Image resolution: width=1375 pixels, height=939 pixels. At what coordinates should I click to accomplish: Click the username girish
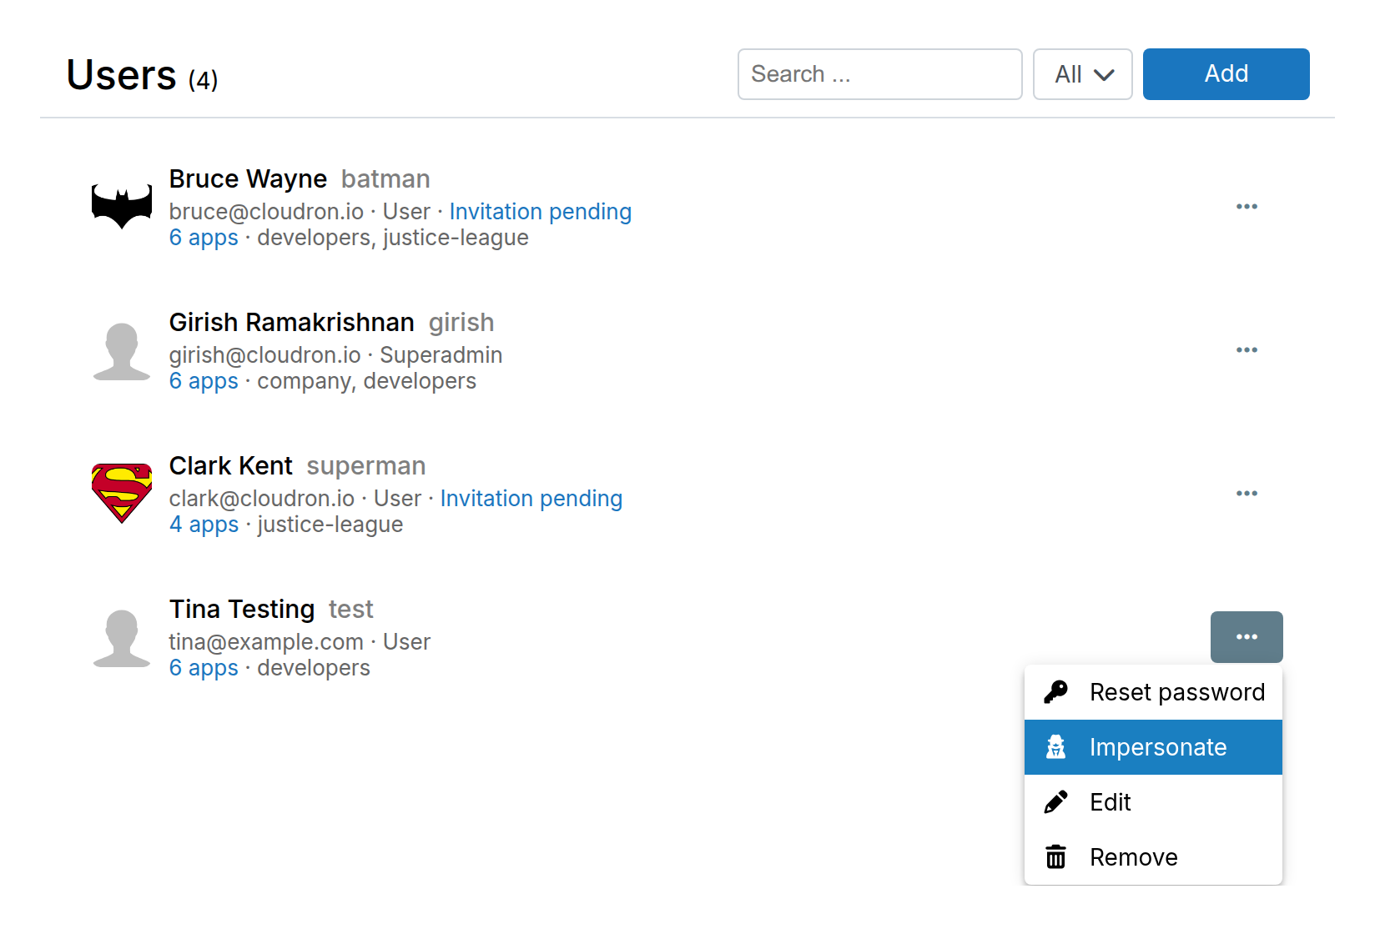tap(461, 323)
